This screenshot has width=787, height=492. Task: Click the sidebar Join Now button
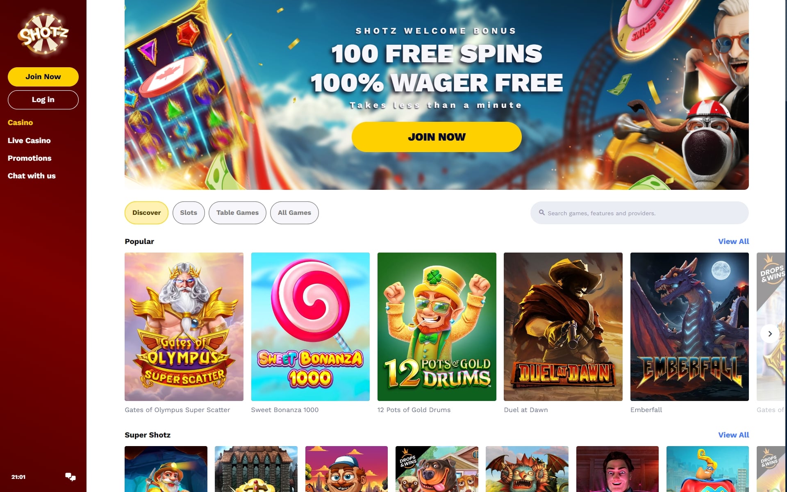[43, 77]
